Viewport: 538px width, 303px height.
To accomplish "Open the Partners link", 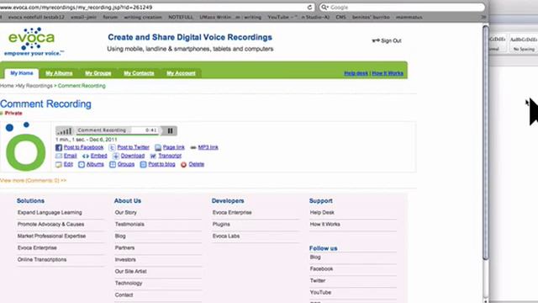I will click(x=124, y=247).
